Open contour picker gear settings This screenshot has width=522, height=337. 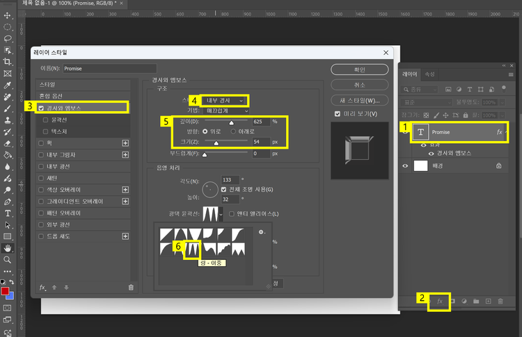[262, 232]
